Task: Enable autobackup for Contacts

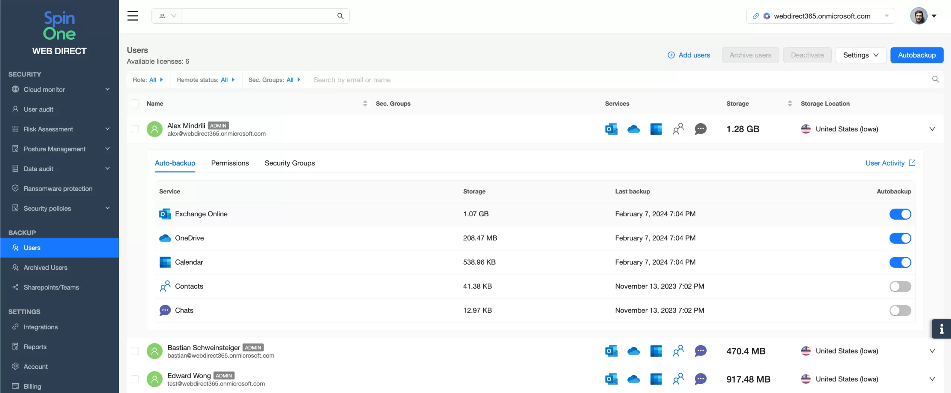Action: (900, 286)
